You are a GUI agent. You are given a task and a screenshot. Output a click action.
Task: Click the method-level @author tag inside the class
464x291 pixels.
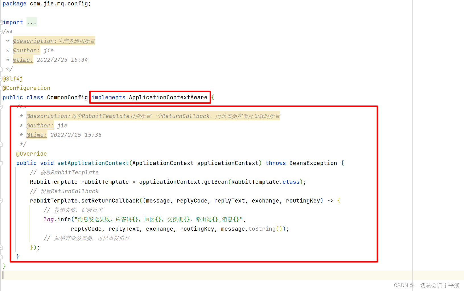(40, 125)
